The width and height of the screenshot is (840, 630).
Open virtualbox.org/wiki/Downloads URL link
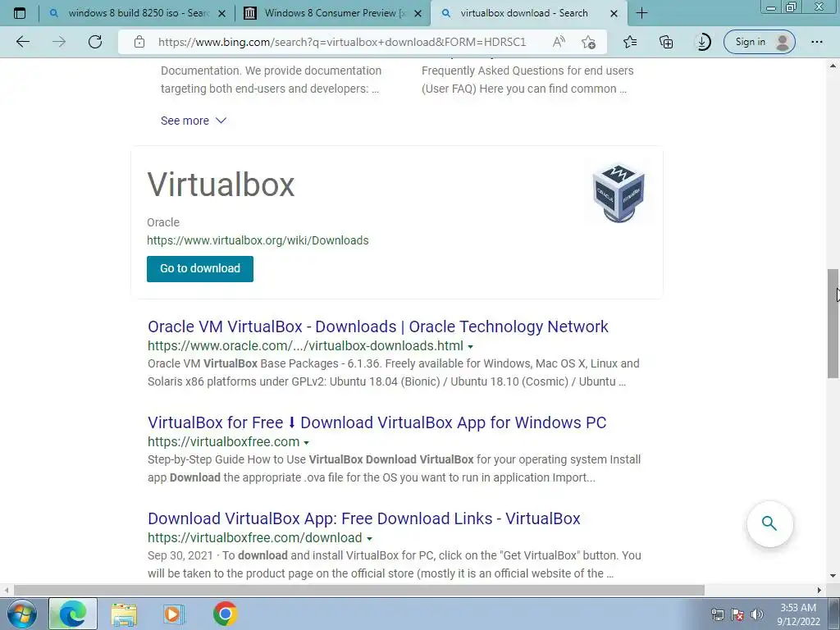[x=258, y=240]
